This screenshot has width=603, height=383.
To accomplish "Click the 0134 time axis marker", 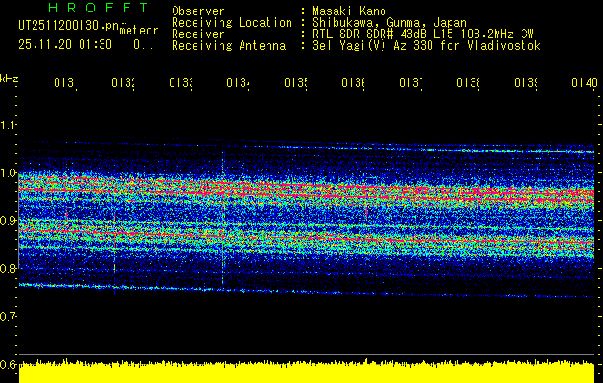I will pos(238,83).
